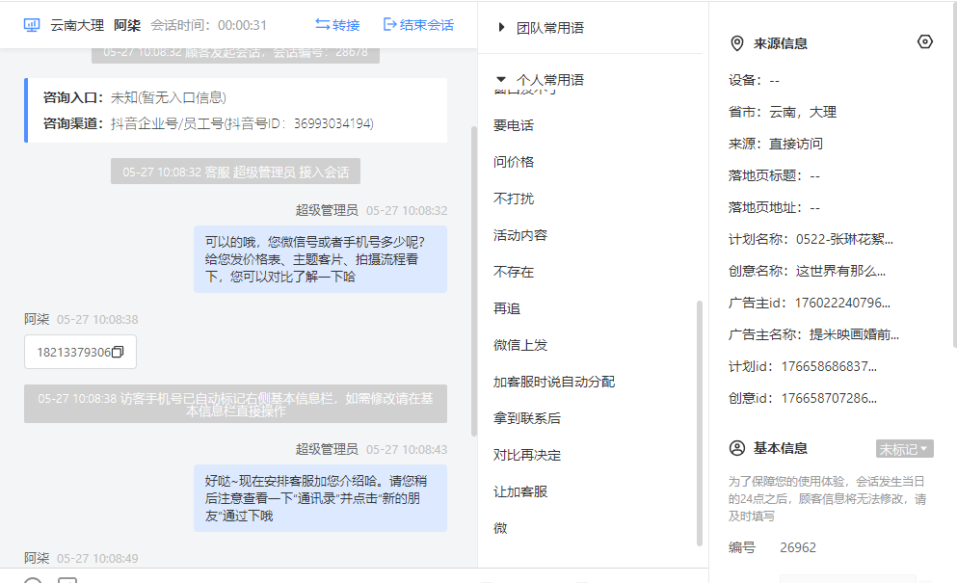Click the 编号 value 26962
This screenshot has width=957, height=583.
pos(798,547)
